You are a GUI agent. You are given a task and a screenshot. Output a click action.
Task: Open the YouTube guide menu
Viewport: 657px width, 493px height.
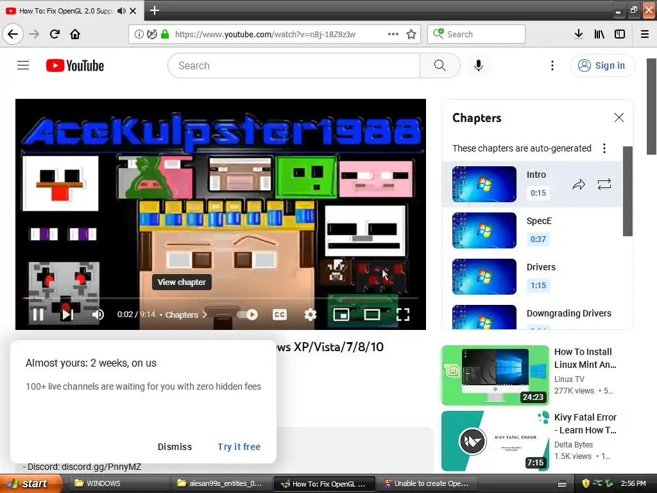pos(23,65)
